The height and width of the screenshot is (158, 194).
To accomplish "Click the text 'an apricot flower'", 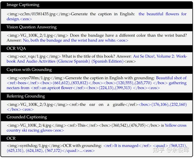I will click(57, 88).
